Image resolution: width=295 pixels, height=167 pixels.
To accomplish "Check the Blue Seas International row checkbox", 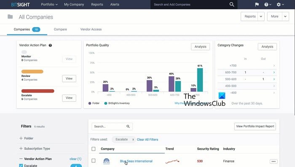I will 93,161.
